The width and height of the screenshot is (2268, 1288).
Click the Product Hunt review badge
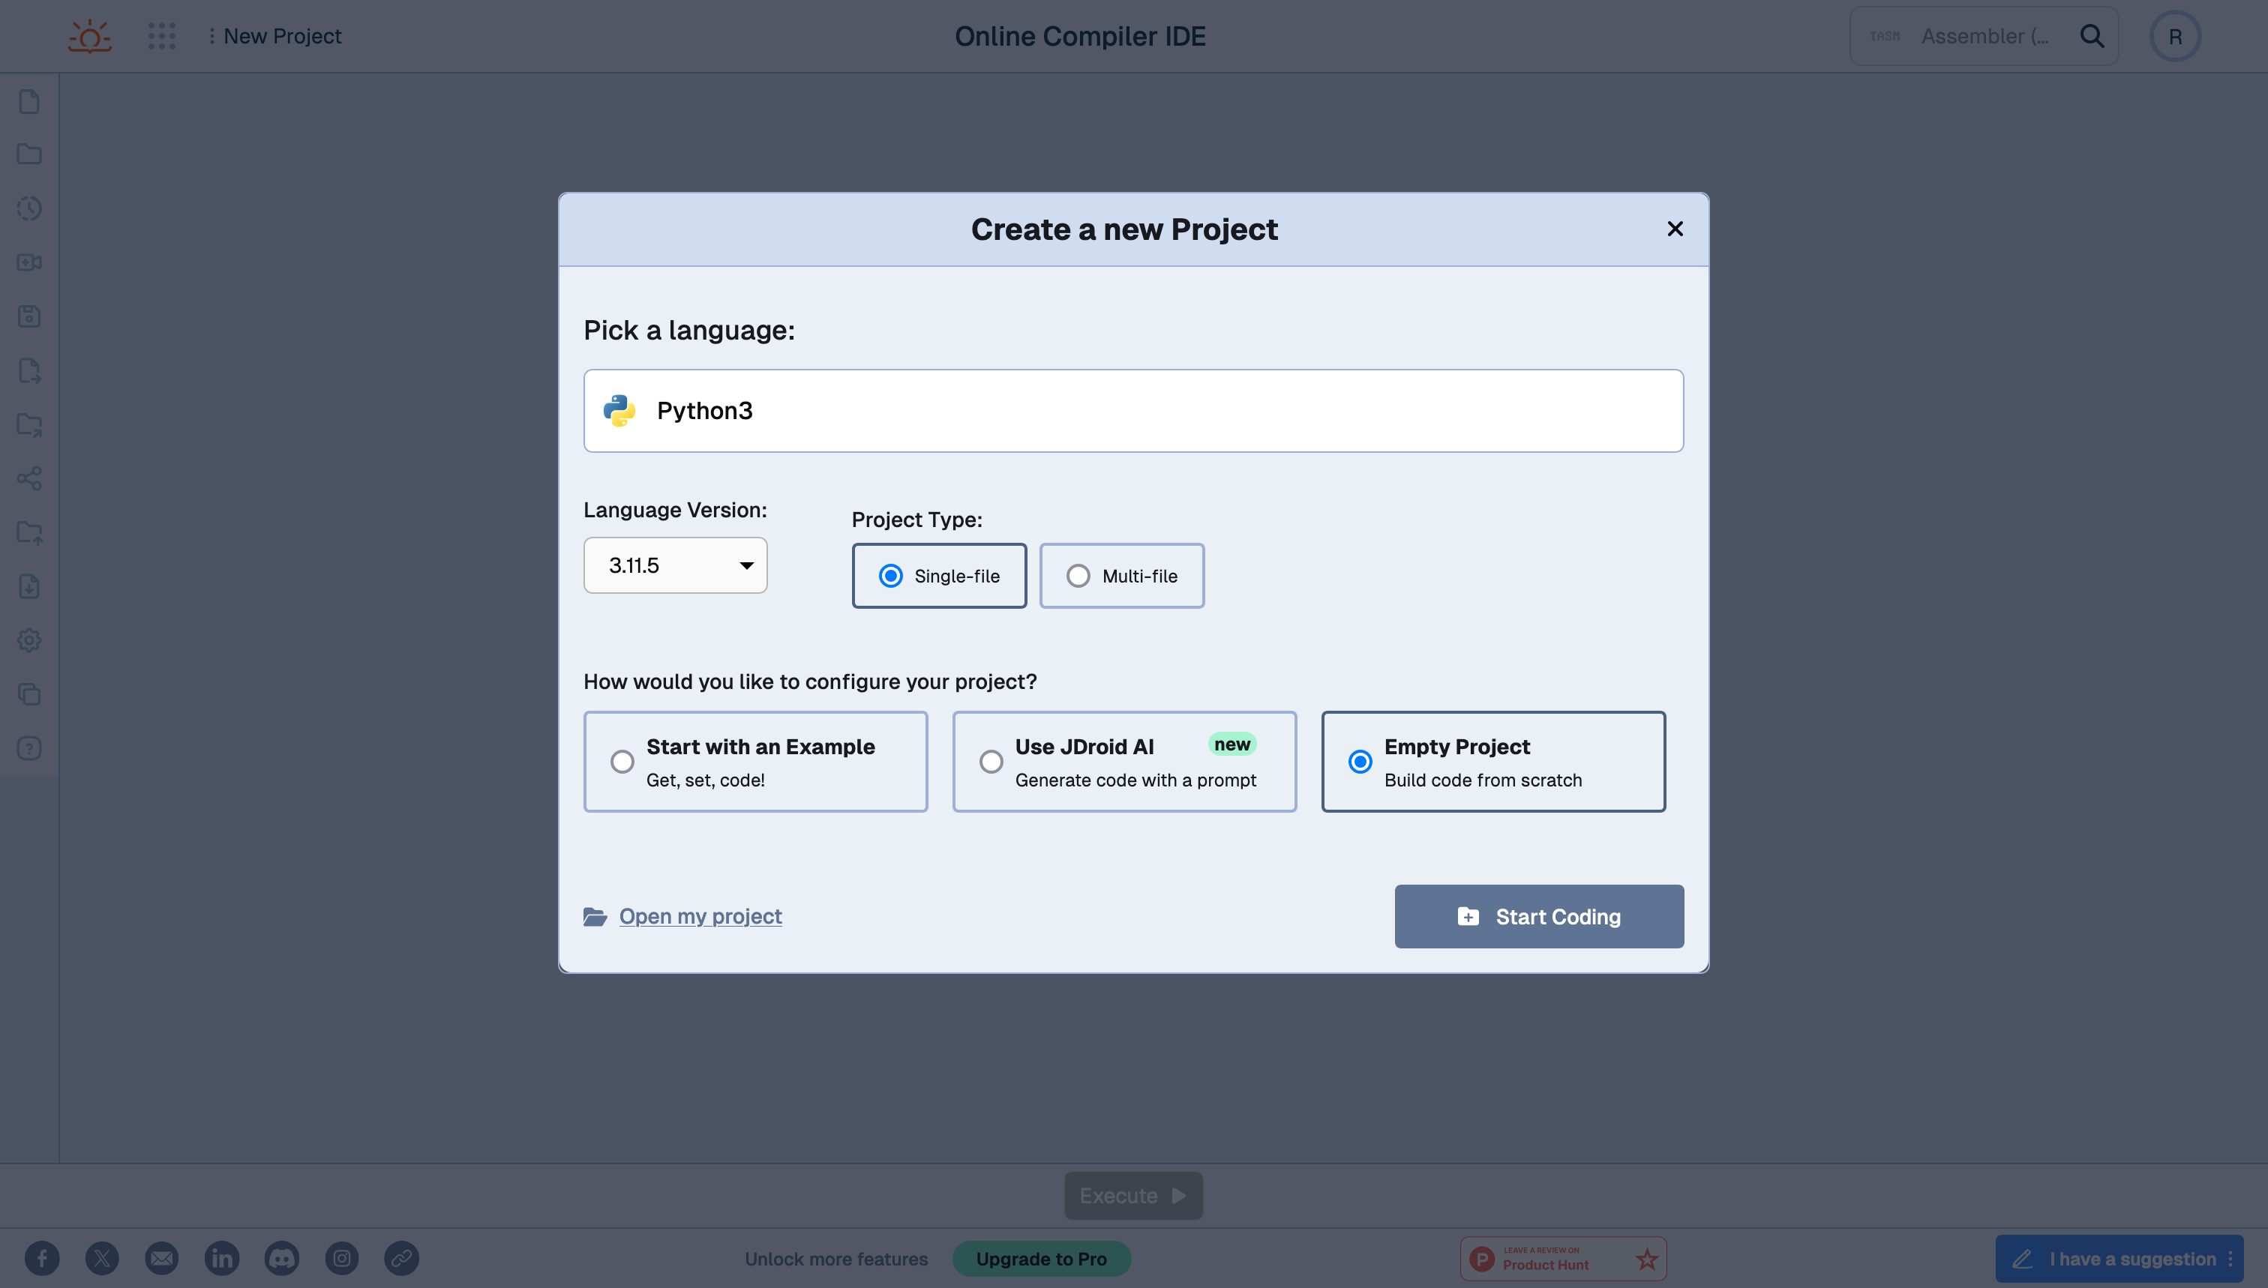pos(1564,1259)
